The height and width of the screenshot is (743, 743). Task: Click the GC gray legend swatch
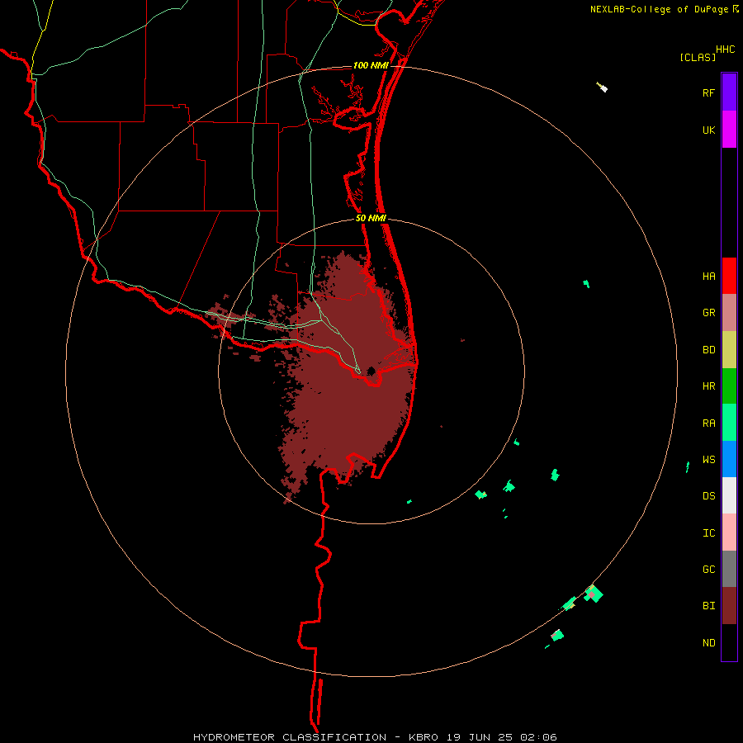coord(729,569)
